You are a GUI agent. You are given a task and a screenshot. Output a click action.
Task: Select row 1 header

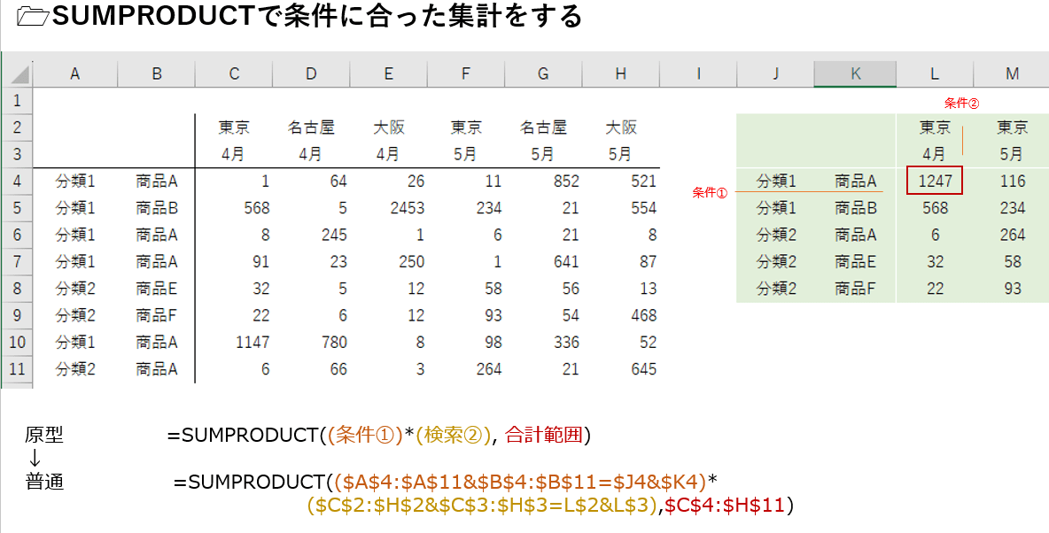18,100
